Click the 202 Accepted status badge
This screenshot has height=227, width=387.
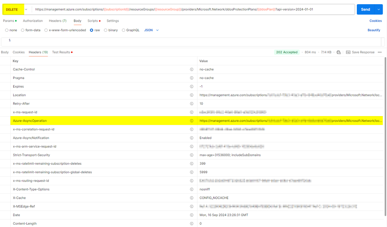click(287, 52)
